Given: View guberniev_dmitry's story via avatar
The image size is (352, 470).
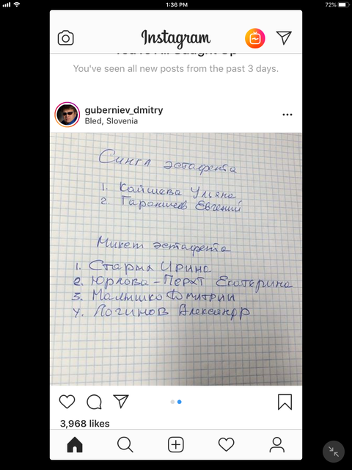Looking at the screenshot, I should tap(67, 115).
